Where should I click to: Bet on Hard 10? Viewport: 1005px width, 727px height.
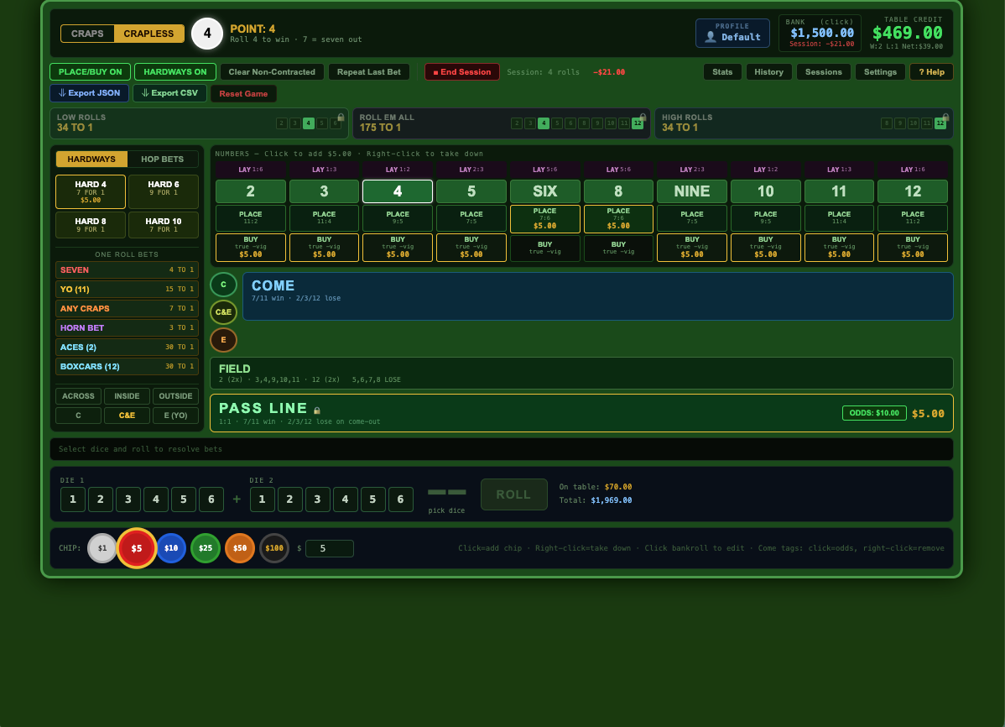[x=164, y=225]
